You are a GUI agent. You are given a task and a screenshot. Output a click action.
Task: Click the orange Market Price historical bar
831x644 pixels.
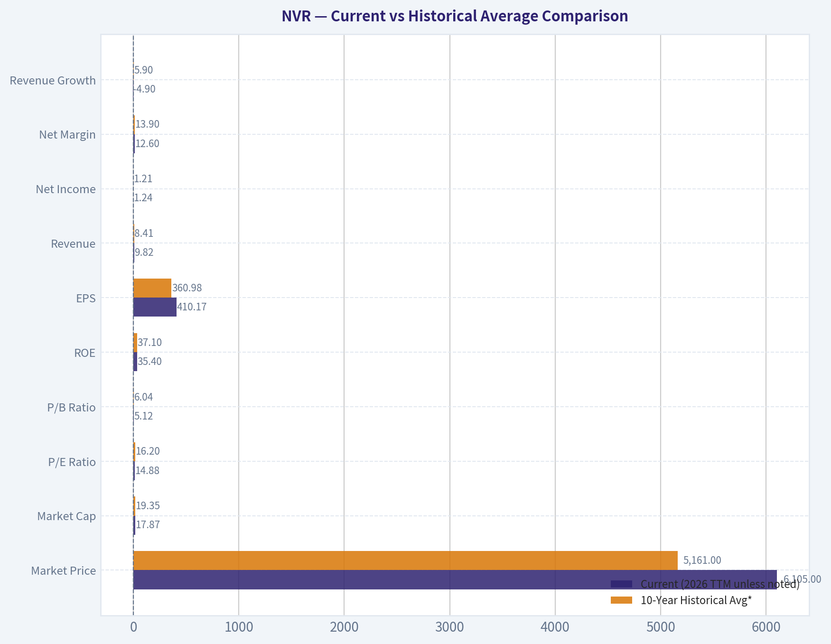405,560
